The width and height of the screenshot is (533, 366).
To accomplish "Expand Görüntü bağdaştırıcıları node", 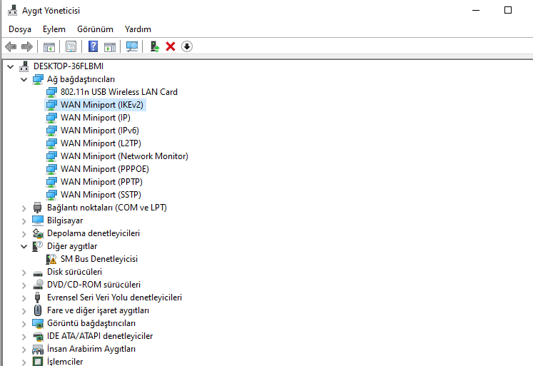I will (24, 323).
